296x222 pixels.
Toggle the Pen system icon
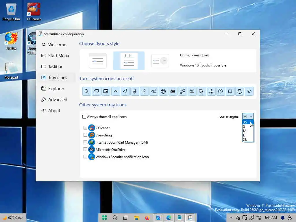(182, 91)
